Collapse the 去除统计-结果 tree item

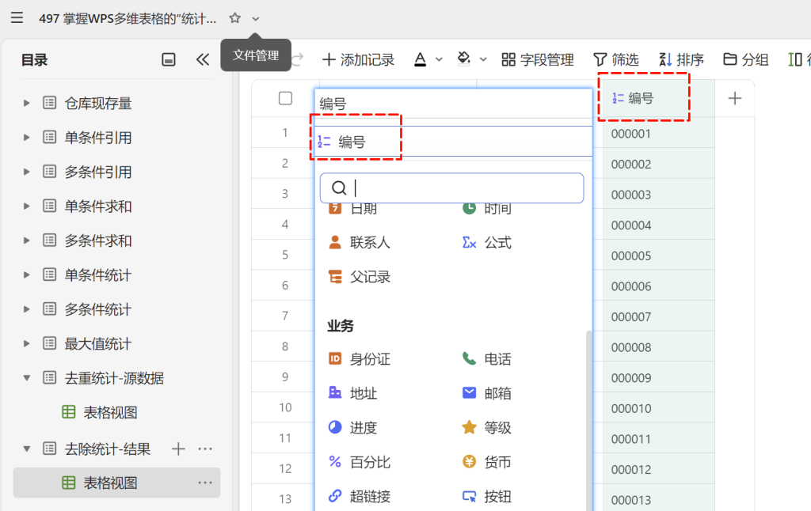coord(26,449)
